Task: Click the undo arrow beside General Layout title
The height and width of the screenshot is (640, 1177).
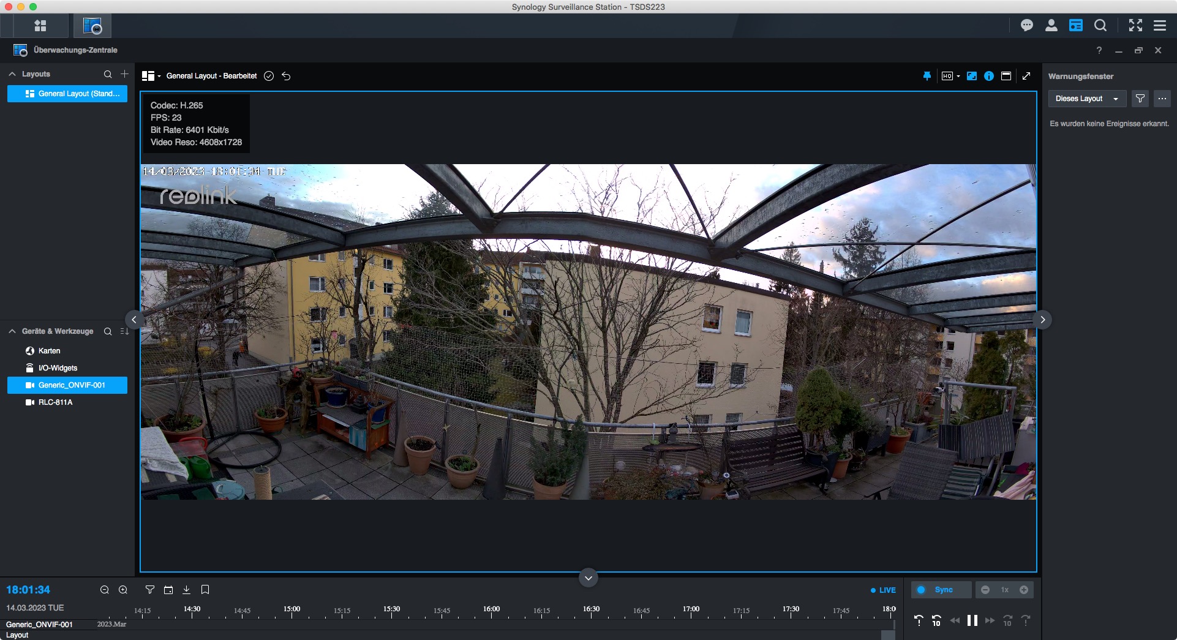Action: tap(286, 76)
